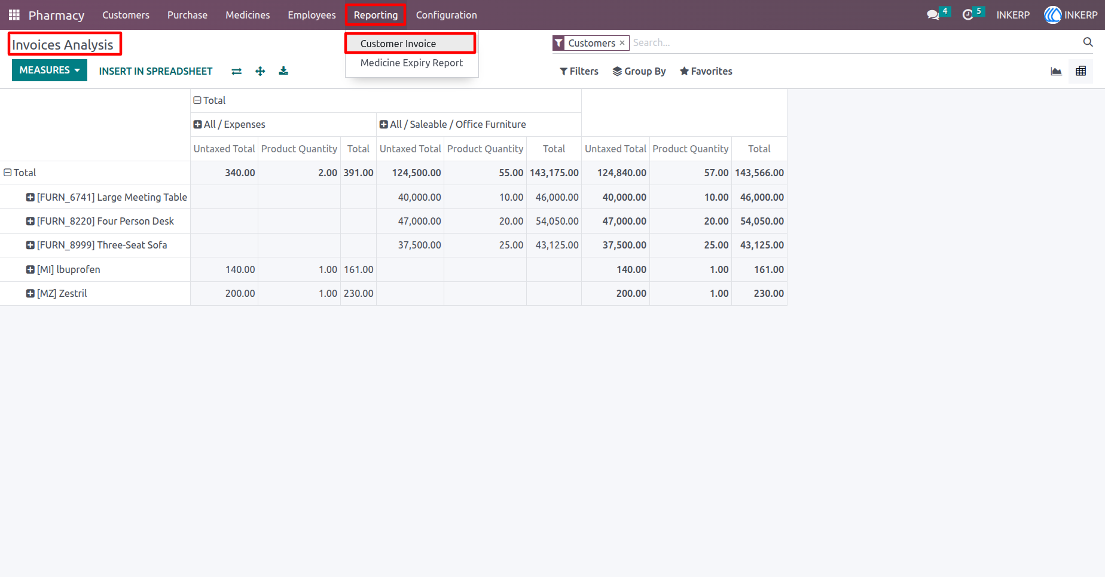Flip the pivot axis icon
The height and width of the screenshot is (577, 1105).
click(237, 71)
